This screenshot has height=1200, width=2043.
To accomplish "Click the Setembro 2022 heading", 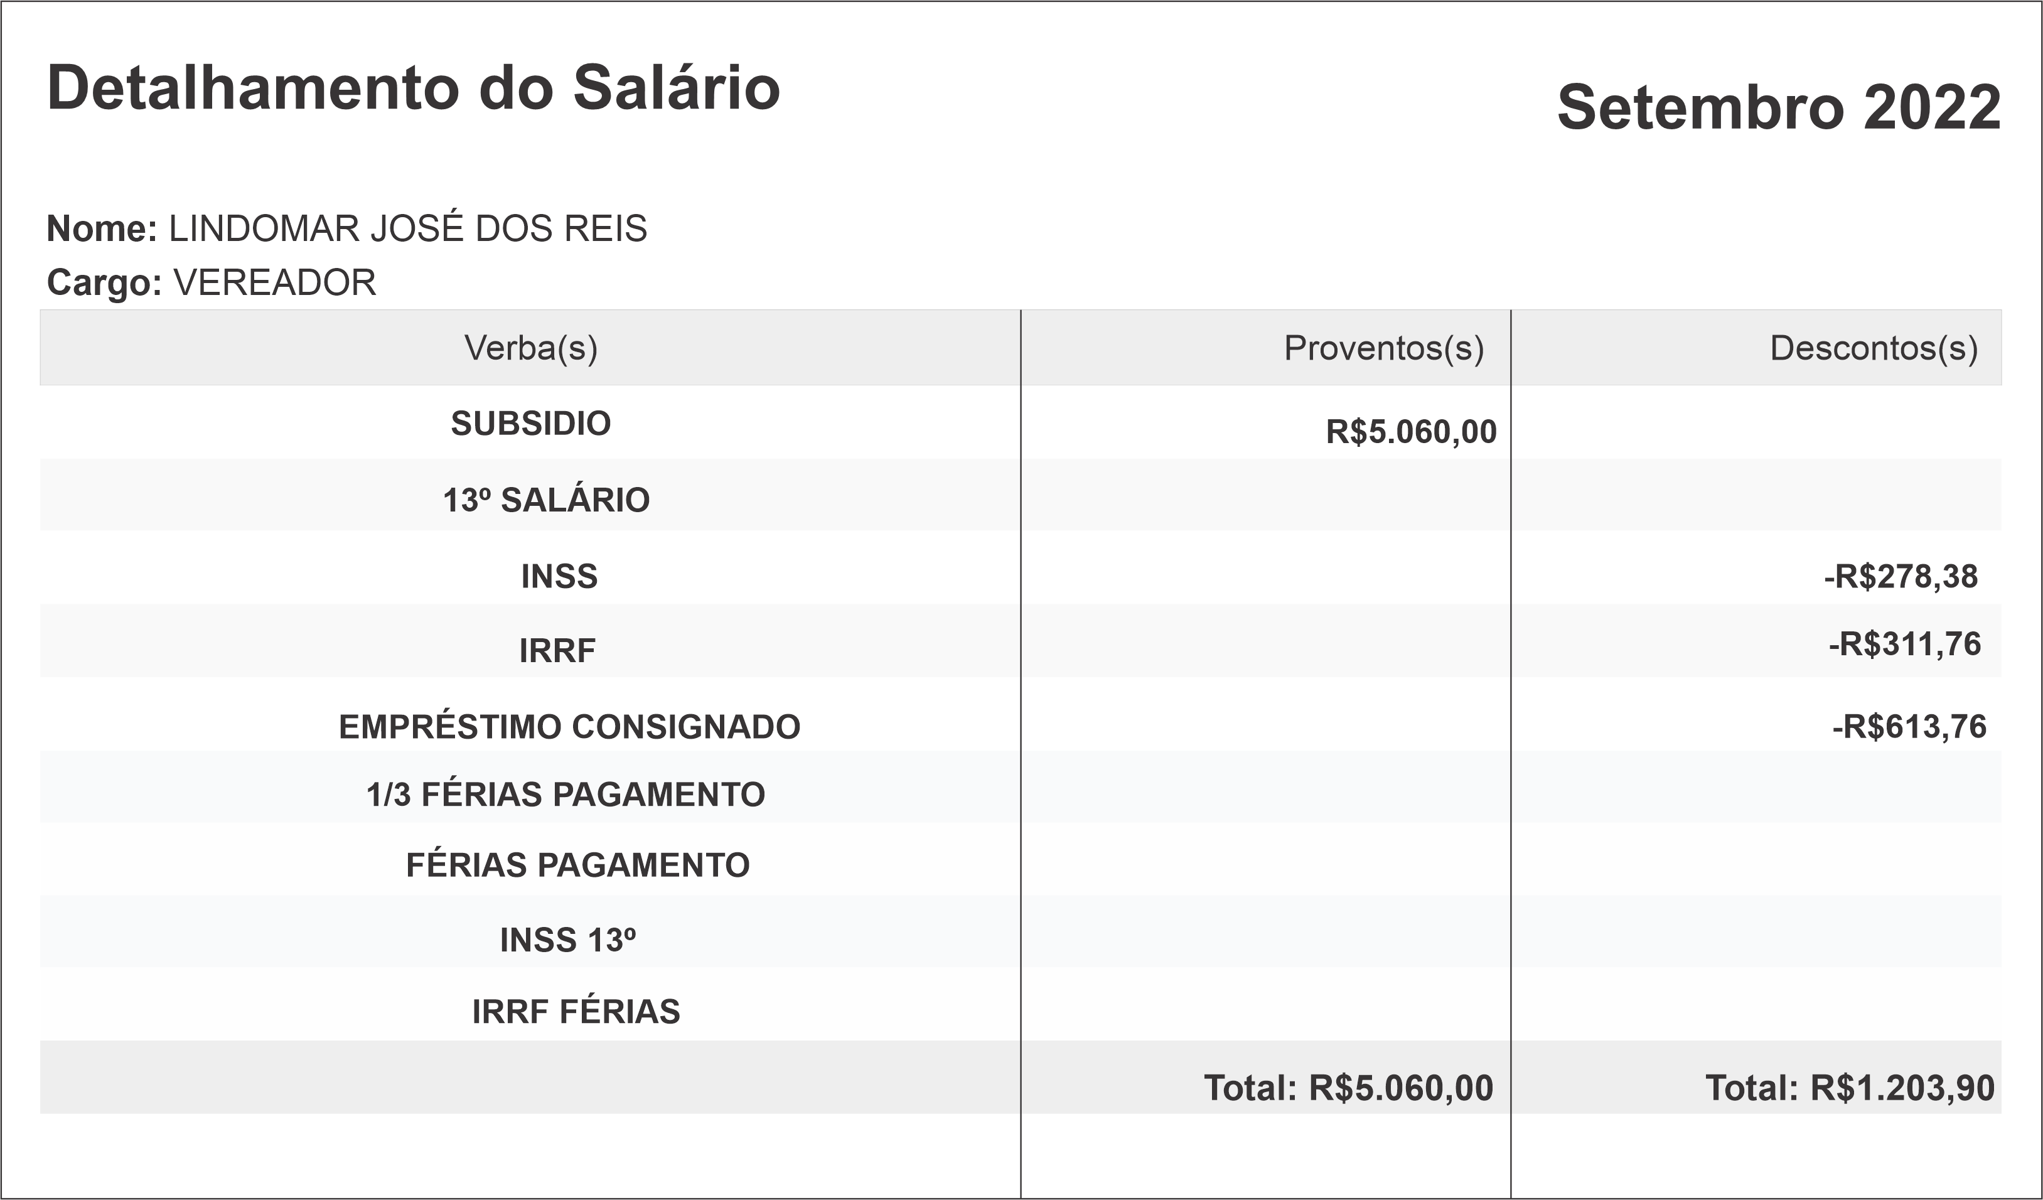I will click(x=1779, y=107).
